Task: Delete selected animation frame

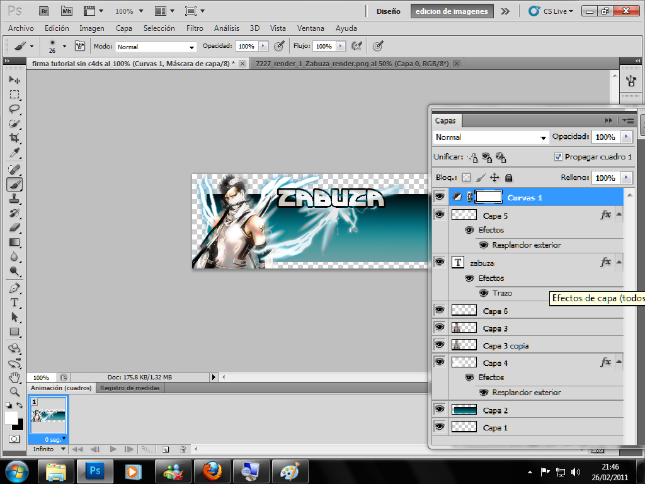Action: [x=183, y=449]
